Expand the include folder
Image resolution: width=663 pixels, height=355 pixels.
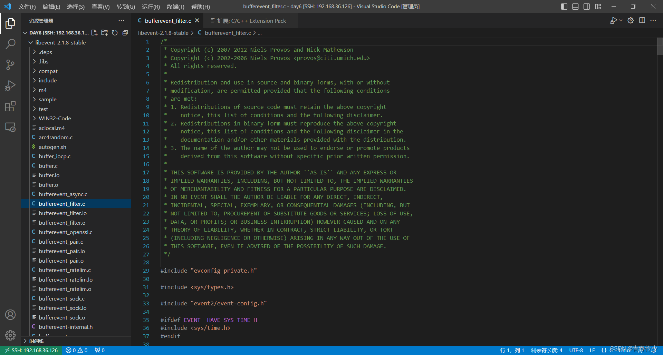[x=48, y=80]
